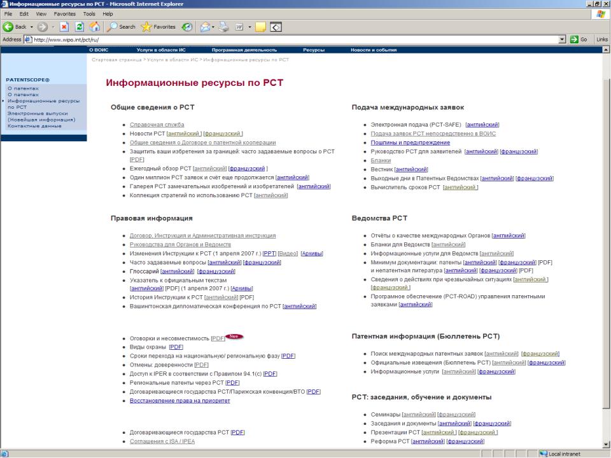Open the Back history dropdown arrow
611x458 pixels.
(32, 27)
